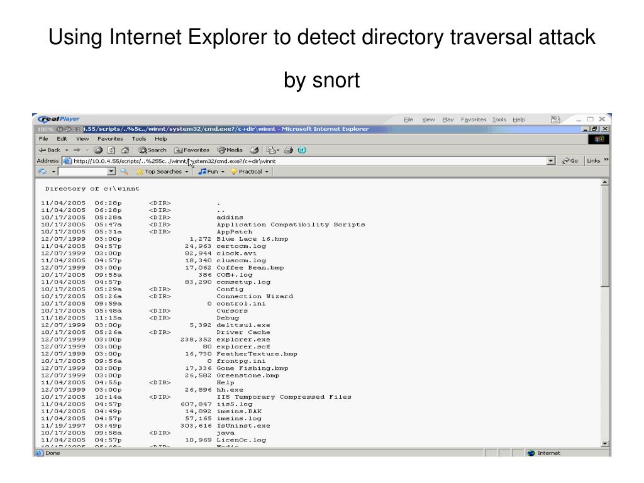Open the Fun dropdown menu
Screen dimensions: 644x483
[x=211, y=172]
